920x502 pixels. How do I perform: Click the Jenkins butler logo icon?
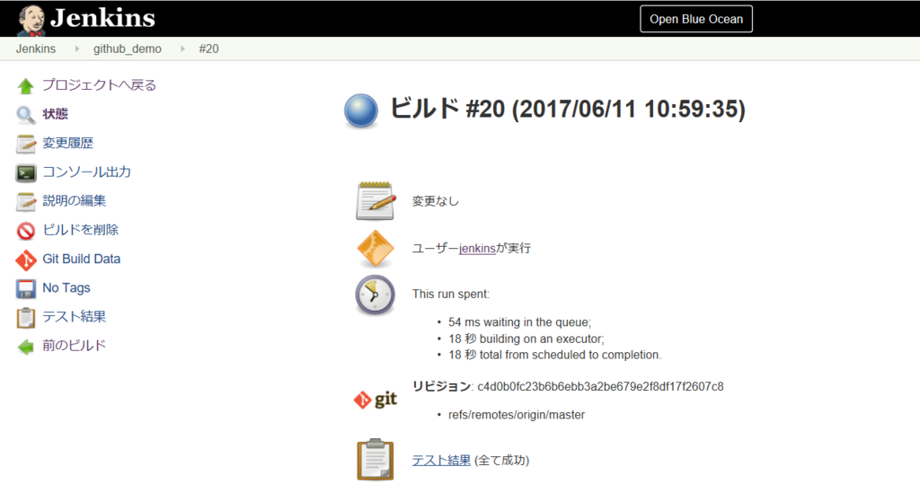(31, 20)
